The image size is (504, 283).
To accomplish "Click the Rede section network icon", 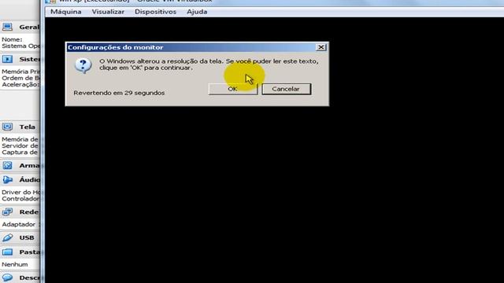I will (7, 211).
